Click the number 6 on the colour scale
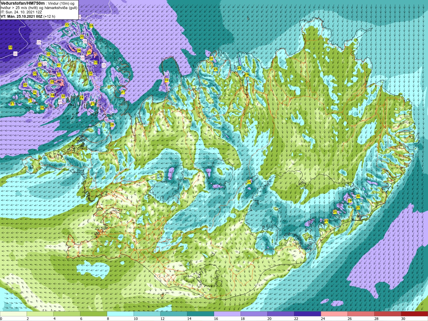This screenshot has width=428, height=321. click(81, 319)
